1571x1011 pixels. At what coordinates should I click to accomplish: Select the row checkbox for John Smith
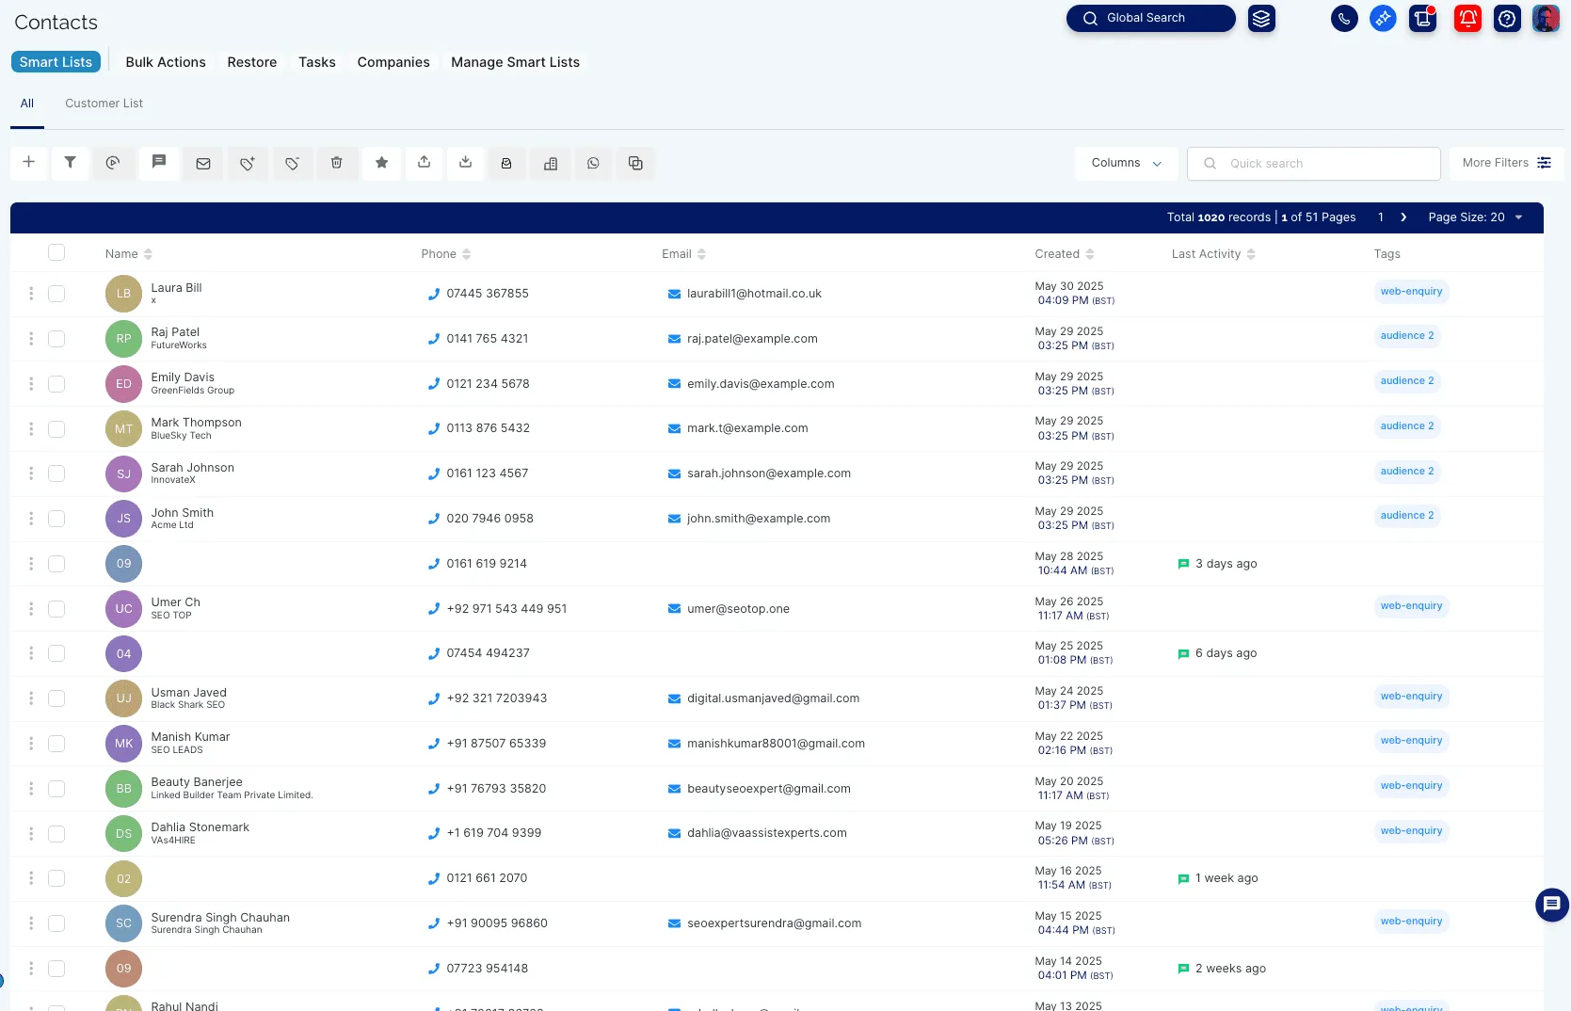coord(56,518)
